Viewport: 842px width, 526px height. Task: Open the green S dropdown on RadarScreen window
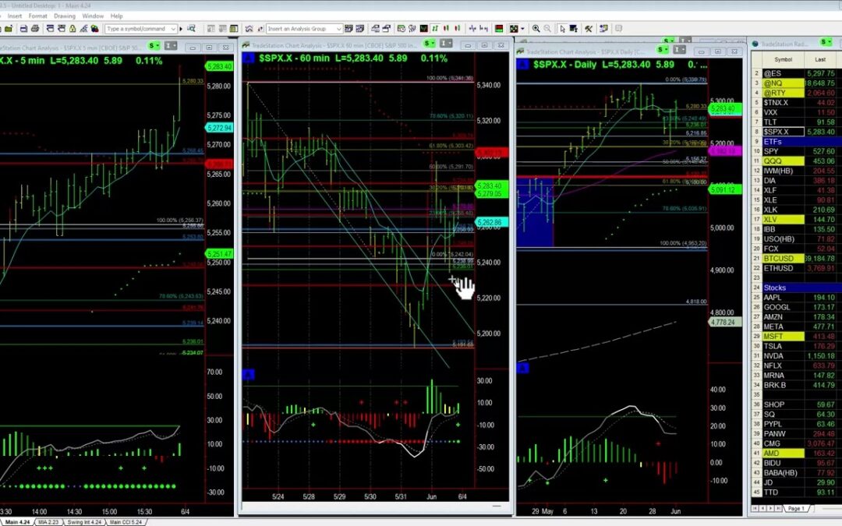click(826, 42)
